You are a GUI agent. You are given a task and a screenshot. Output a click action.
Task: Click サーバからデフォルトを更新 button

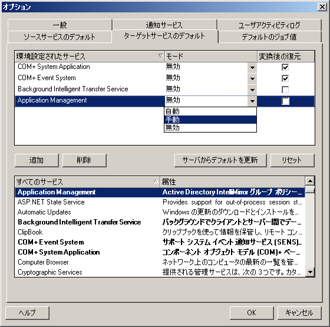220,160
